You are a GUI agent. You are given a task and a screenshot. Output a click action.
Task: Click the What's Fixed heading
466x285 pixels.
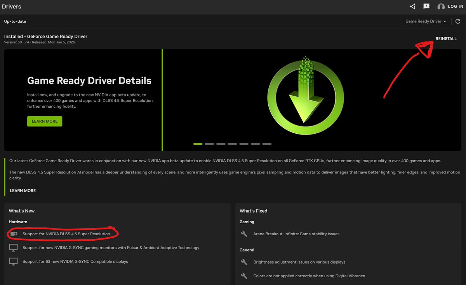point(253,211)
